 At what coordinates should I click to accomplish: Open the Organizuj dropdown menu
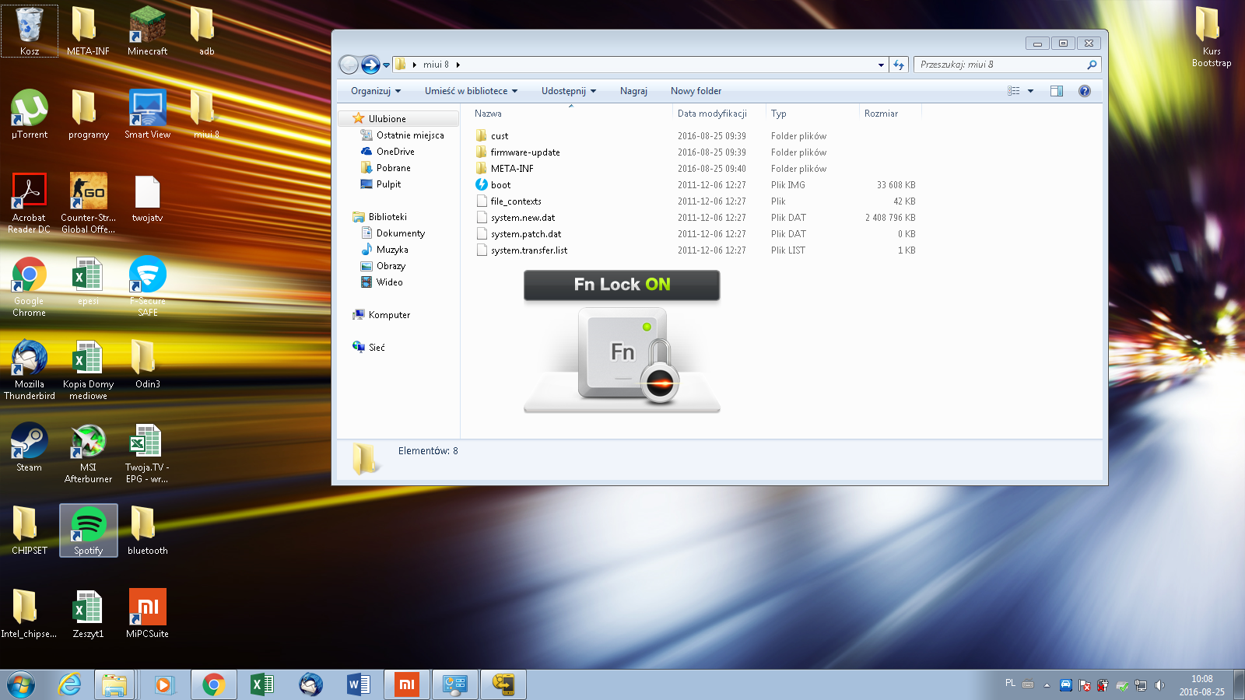coord(376,91)
